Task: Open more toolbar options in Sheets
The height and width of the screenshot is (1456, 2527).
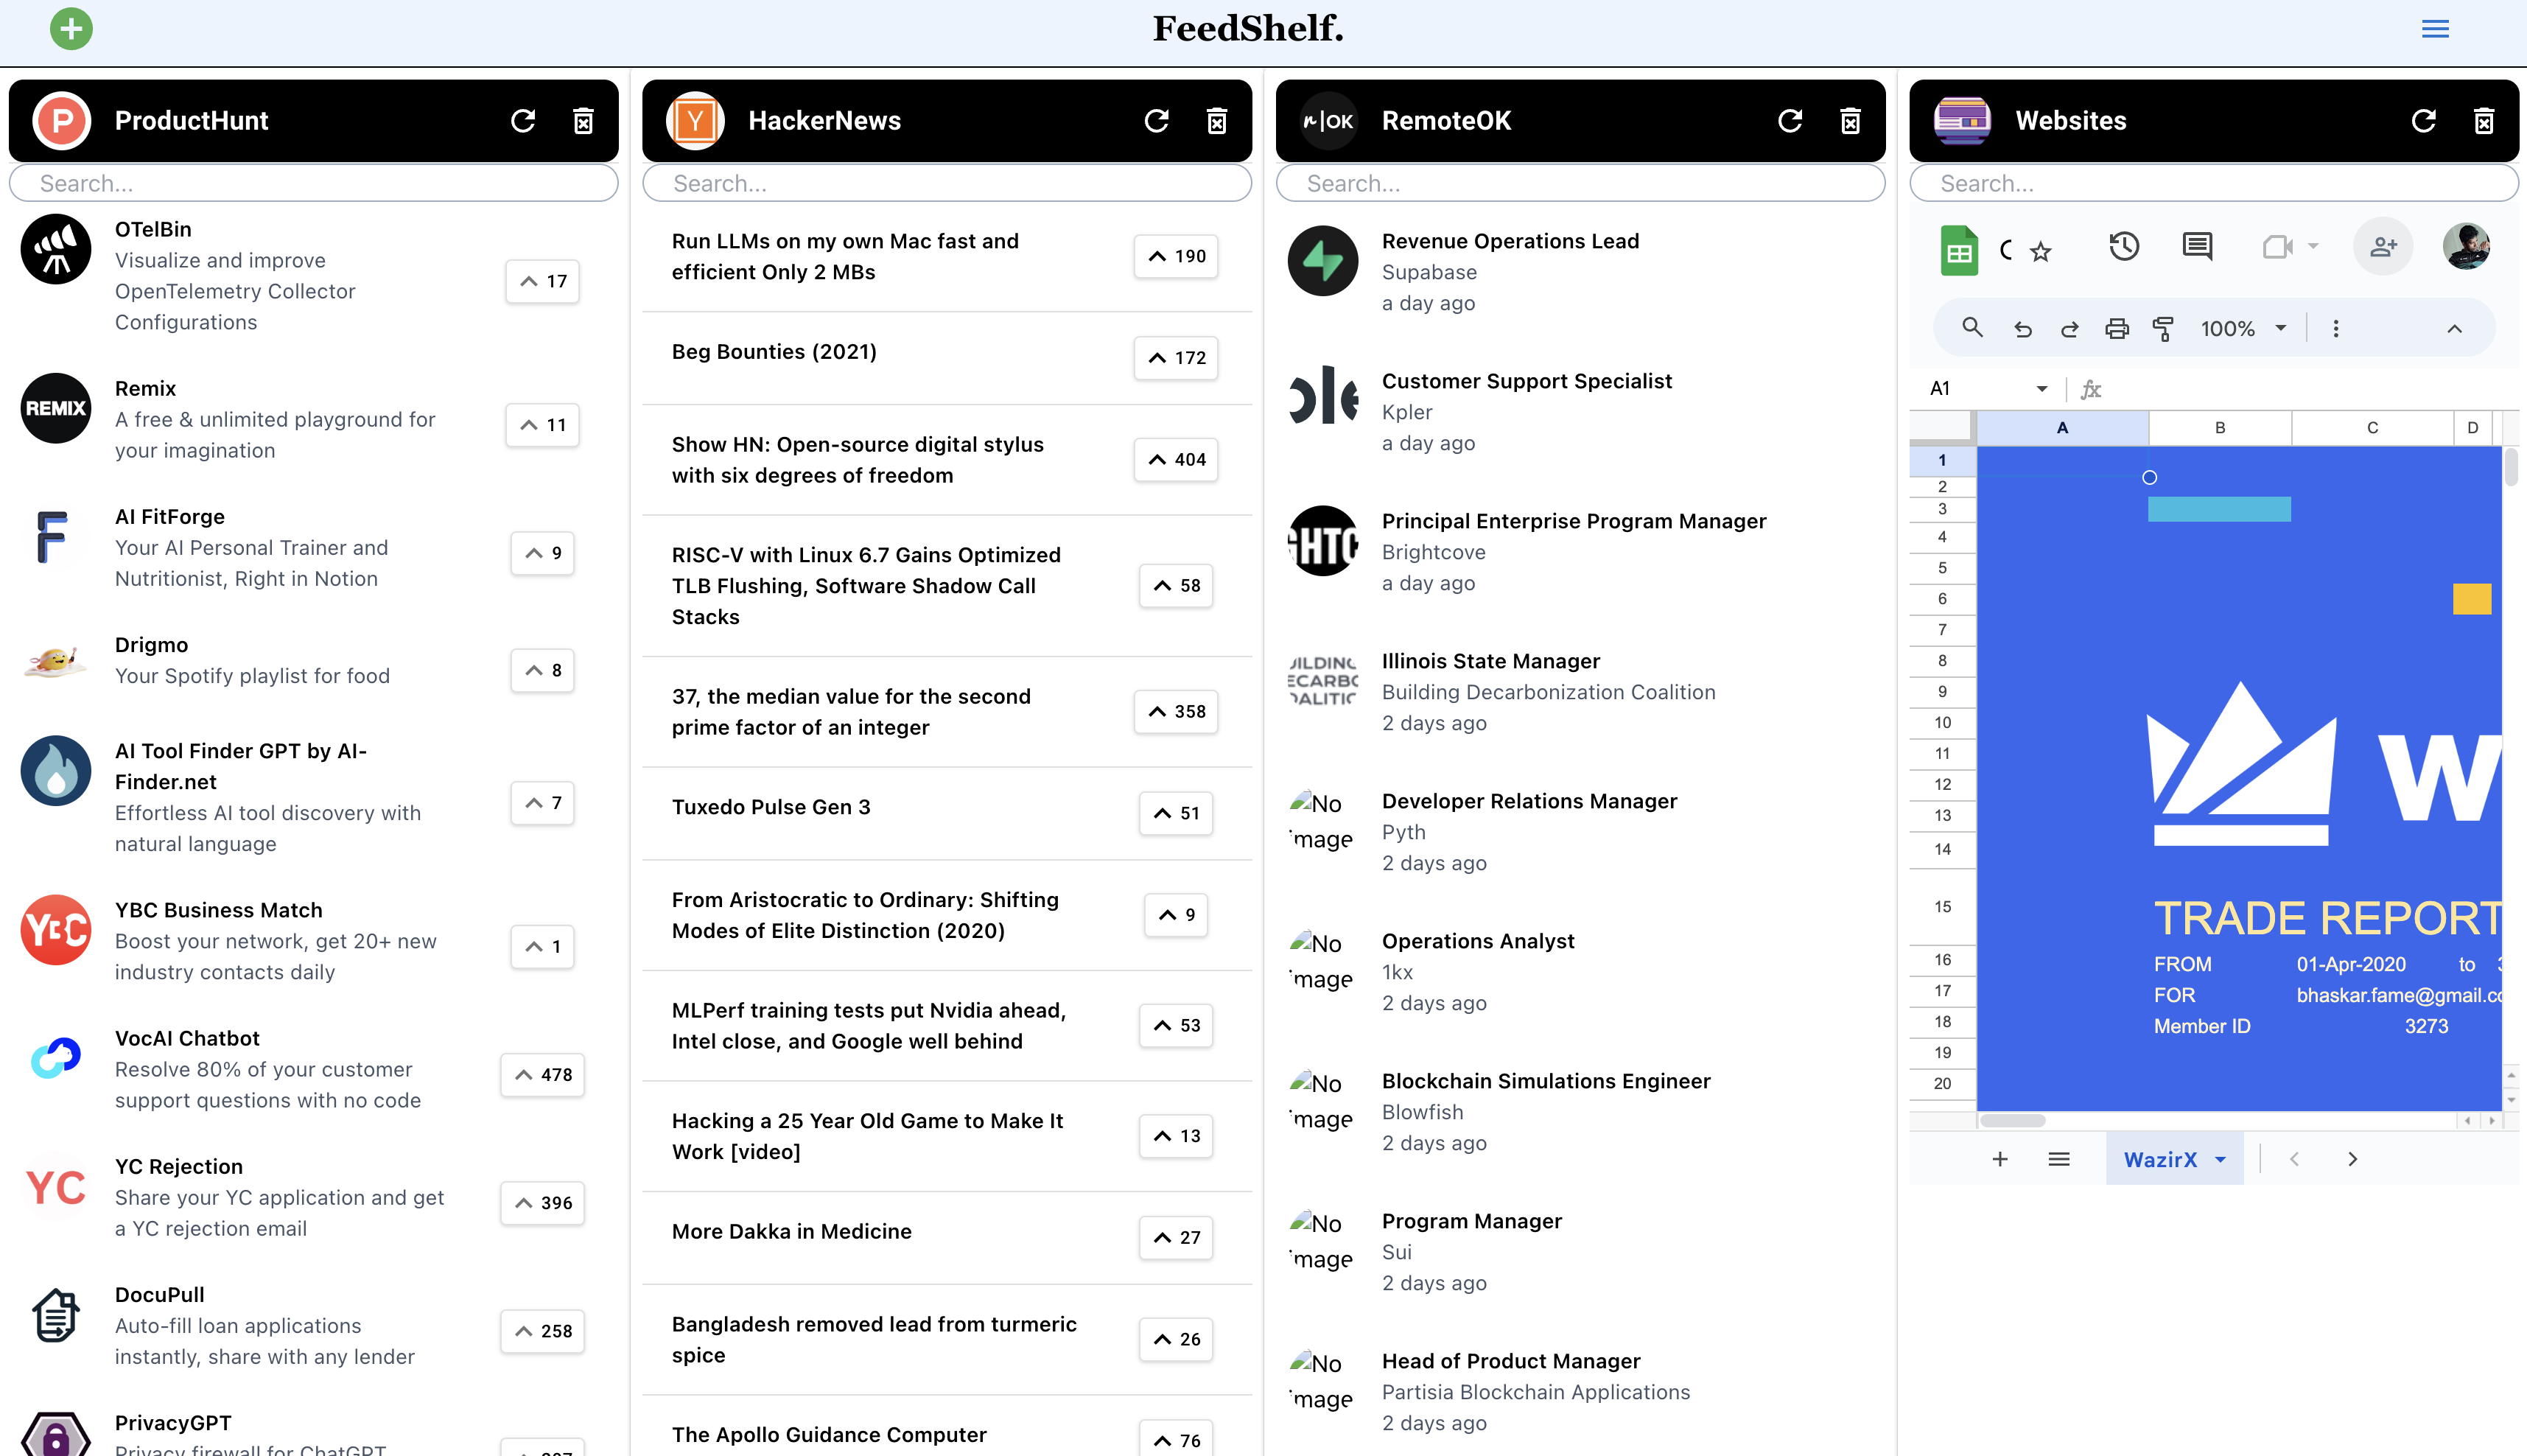Action: [2336, 329]
